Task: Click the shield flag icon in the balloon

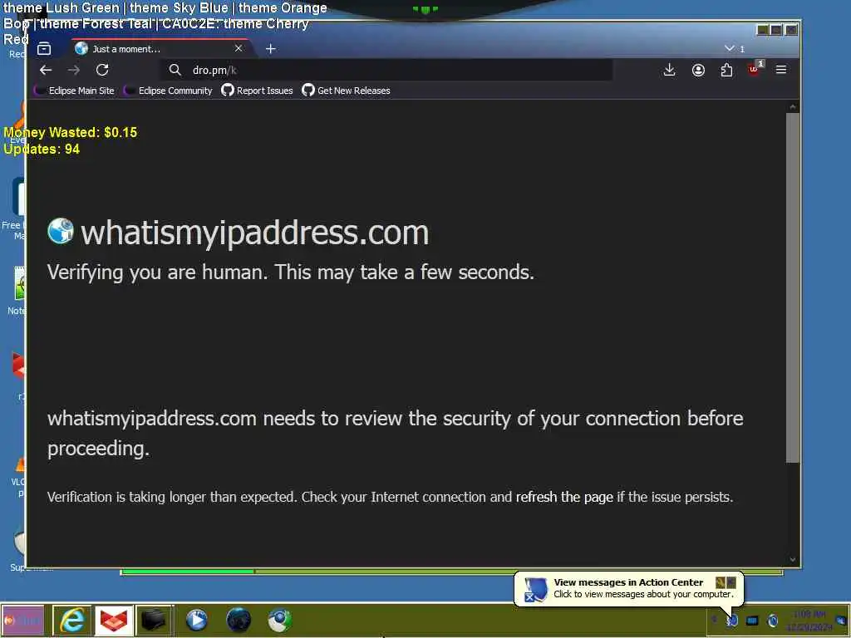Action: coord(536,589)
